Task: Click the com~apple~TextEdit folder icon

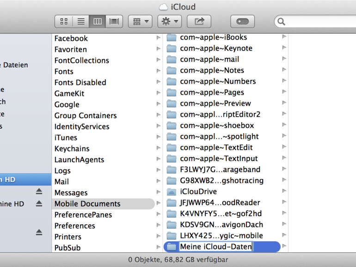Action: (172, 147)
